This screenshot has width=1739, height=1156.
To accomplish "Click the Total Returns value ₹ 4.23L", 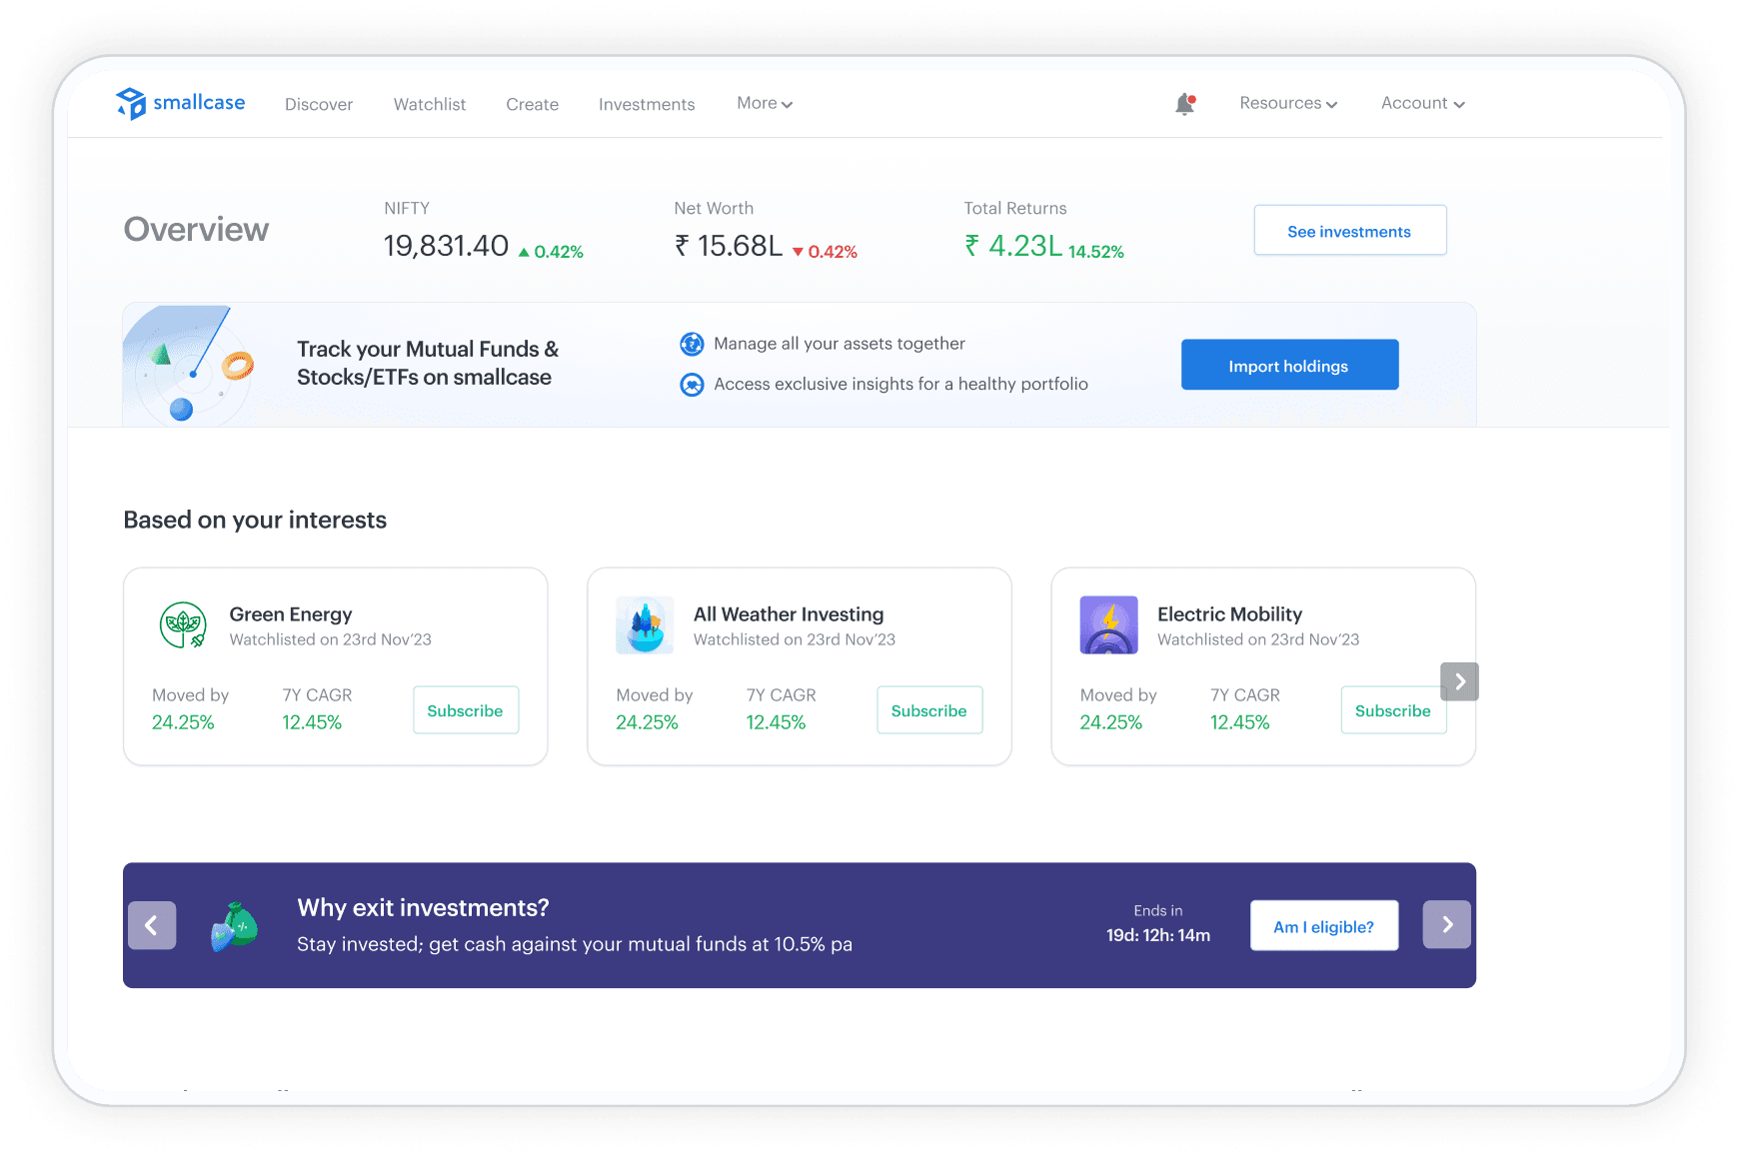I will click(1013, 246).
